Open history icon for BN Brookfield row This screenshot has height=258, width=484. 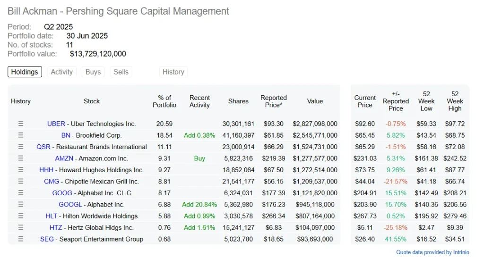pyautogui.click(x=21, y=135)
